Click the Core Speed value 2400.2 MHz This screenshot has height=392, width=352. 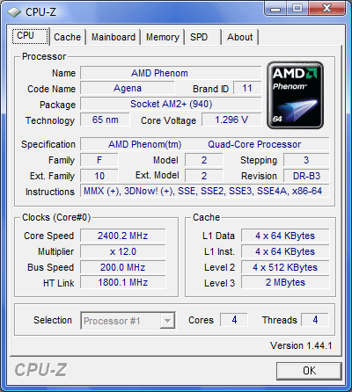[x=123, y=236]
